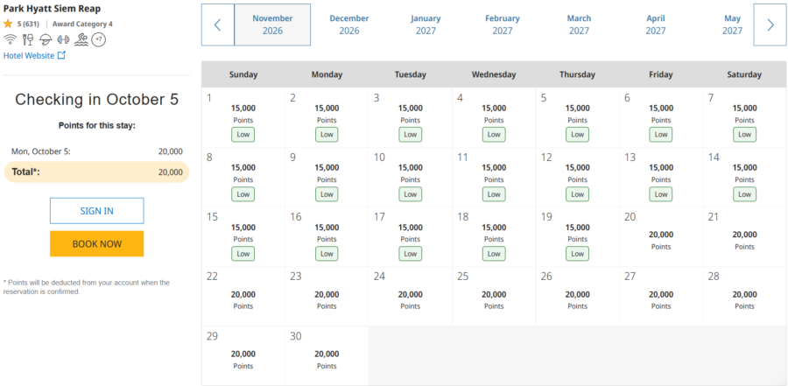Click the SIGN IN button
The image size is (788, 386).
(x=97, y=211)
